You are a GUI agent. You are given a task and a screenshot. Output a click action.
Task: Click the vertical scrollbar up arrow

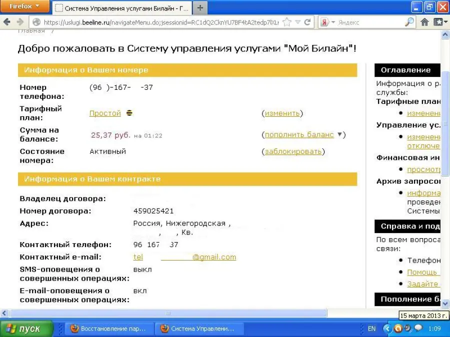tap(445, 34)
